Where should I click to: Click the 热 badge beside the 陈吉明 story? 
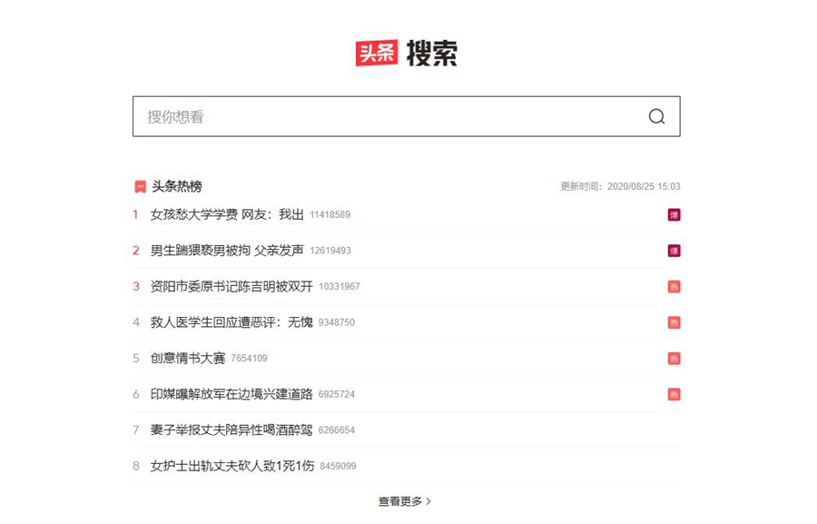(674, 286)
